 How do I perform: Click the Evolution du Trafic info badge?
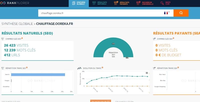tap(102, 67)
